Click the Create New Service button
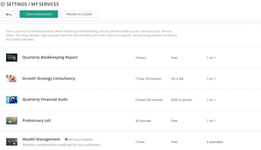The height and width of the screenshot is (150, 261). 39,14
